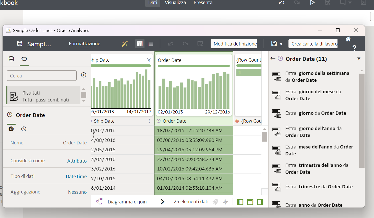Click cell 29/04/2015 03:12:09.954 PM
The height and width of the screenshot is (218, 374).
[194, 150]
